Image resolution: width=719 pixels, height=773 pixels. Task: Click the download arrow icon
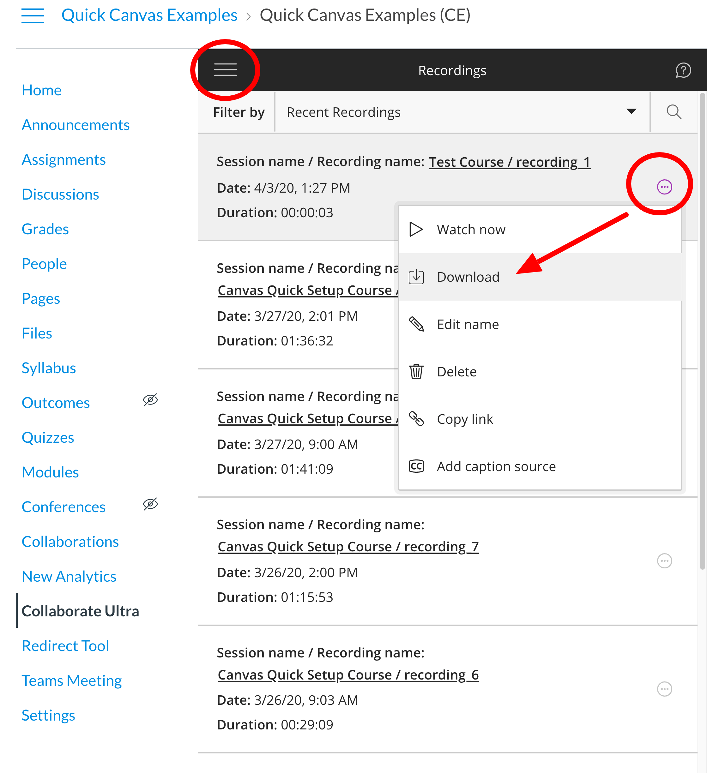(x=416, y=277)
